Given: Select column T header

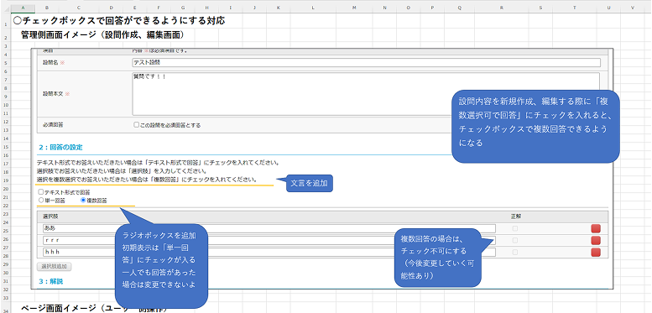Looking at the screenshot, I should click(x=575, y=8).
